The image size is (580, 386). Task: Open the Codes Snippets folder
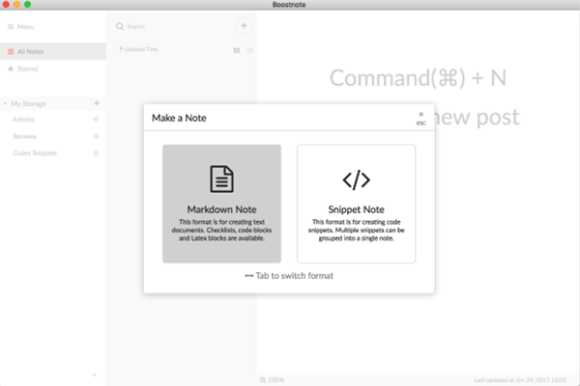pos(53,152)
